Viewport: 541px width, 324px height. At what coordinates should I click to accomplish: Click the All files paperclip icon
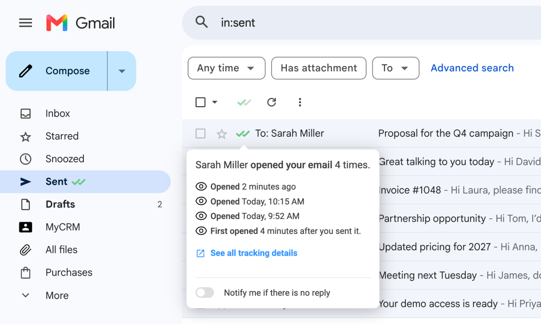[x=25, y=250]
